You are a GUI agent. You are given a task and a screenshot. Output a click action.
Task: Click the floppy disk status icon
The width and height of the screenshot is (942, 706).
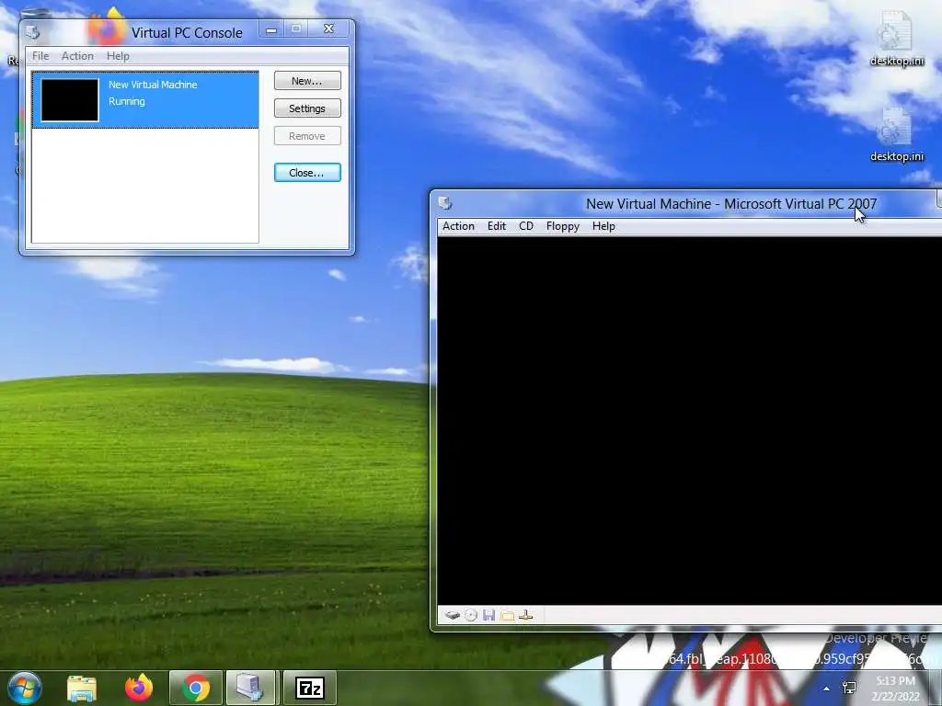click(489, 615)
